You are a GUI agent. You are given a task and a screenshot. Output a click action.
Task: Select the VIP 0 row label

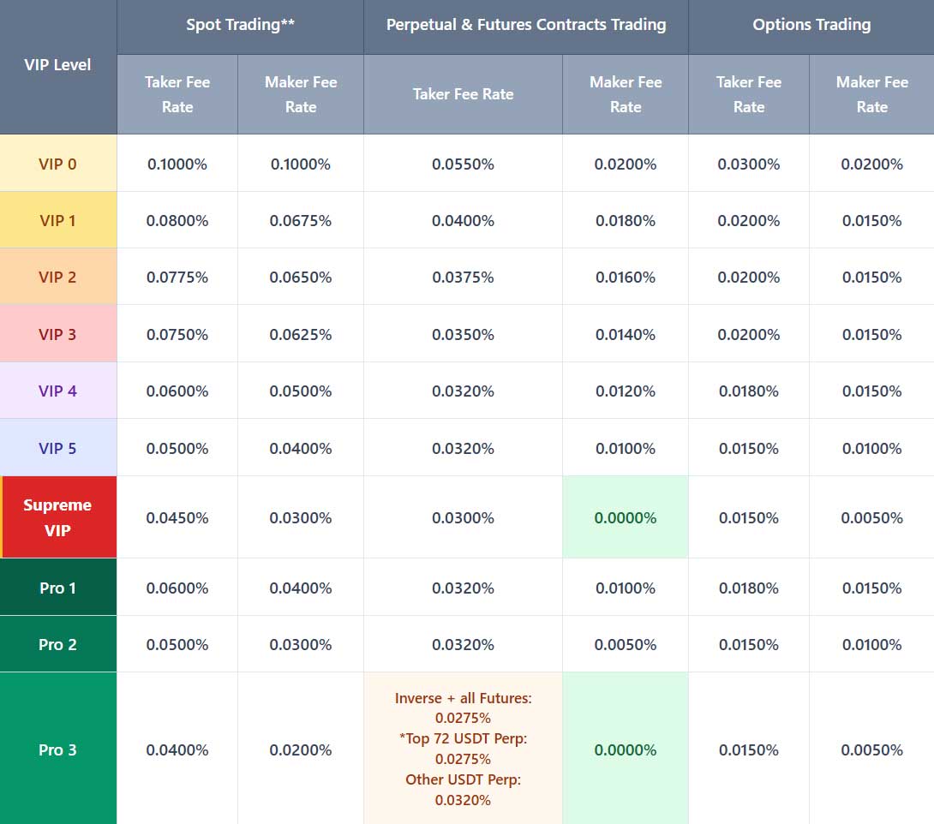pyautogui.click(x=57, y=162)
